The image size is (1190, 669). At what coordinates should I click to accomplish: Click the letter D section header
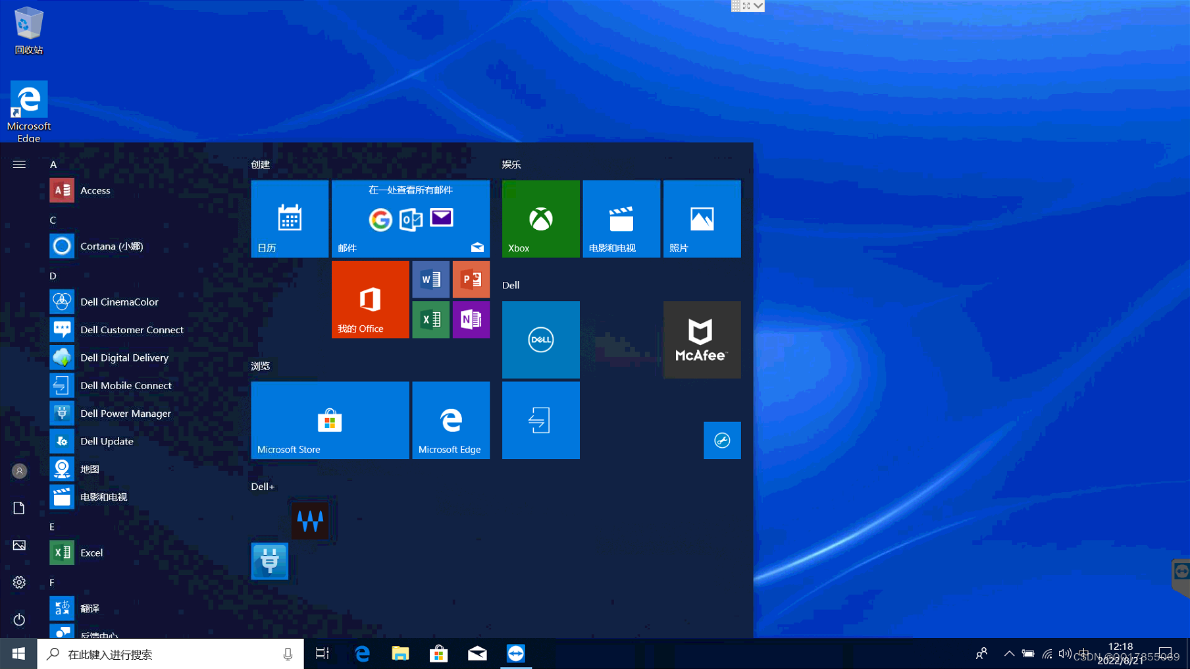tap(53, 276)
